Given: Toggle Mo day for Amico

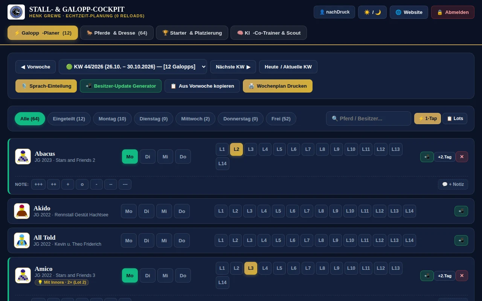Looking at the screenshot, I should click(130, 275).
